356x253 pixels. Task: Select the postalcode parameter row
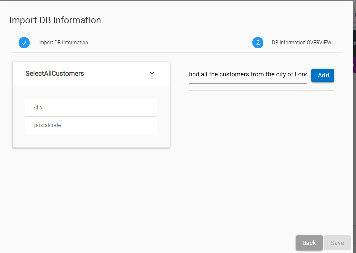[91, 125]
